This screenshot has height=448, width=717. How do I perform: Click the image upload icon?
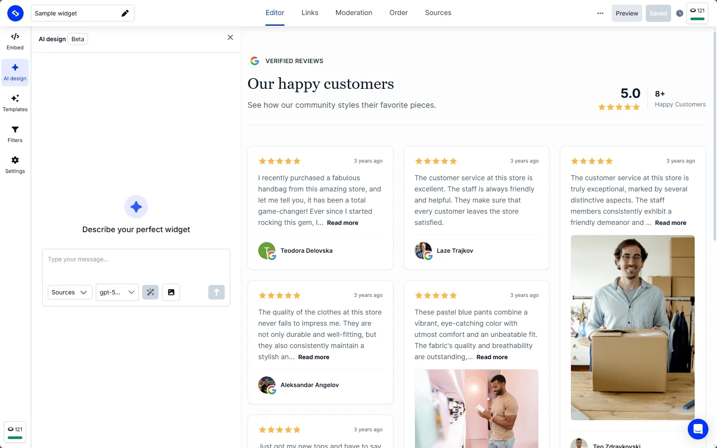coord(171,292)
